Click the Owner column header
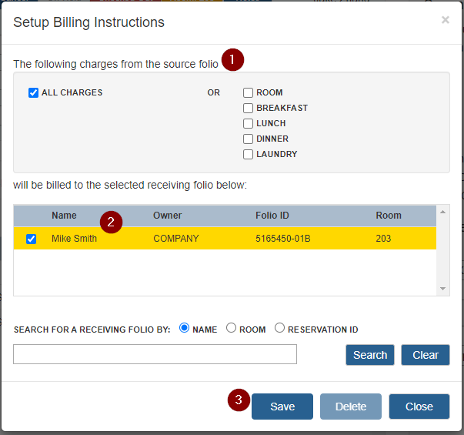The width and height of the screenshot is (464, 435). tap(168, 216)
